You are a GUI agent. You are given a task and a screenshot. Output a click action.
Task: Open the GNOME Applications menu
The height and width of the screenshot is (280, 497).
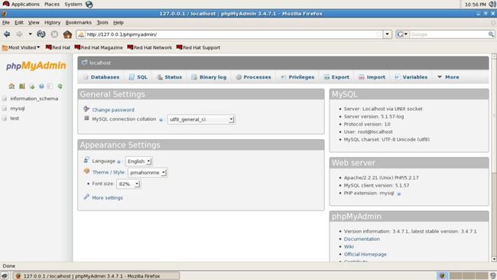pyautogui.click(x=21, y=4)
